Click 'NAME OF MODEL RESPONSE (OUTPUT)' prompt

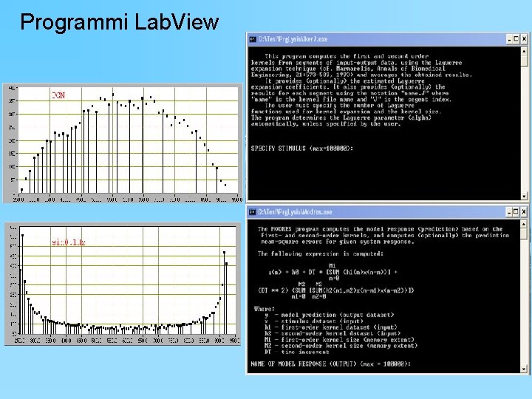(x=330, y=364)
